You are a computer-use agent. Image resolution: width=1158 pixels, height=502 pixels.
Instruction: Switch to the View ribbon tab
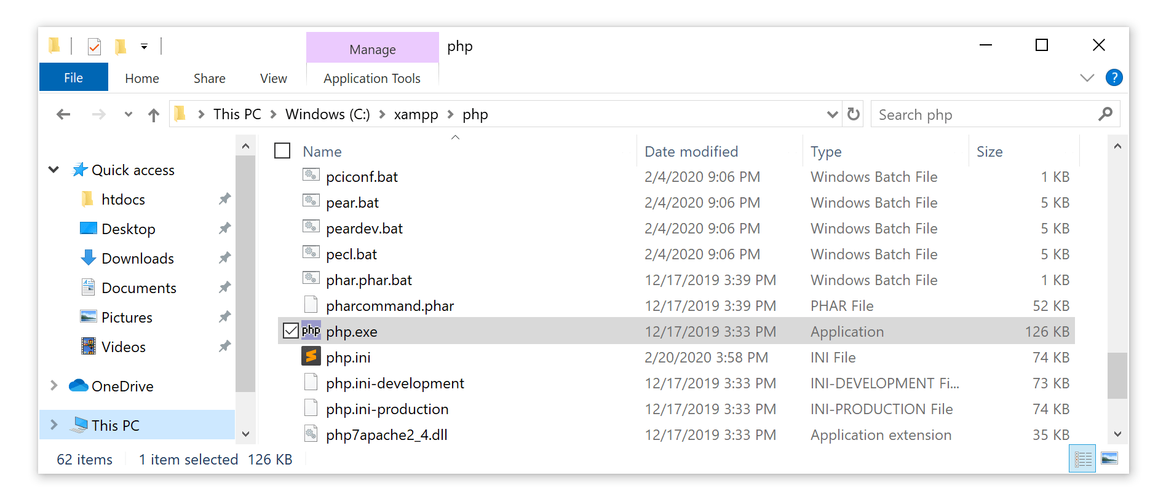click(273, 78)
